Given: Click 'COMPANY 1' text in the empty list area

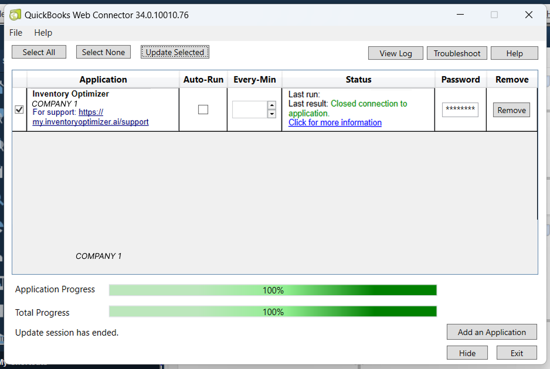Looking at the screenshot, I should click(99, 256).
